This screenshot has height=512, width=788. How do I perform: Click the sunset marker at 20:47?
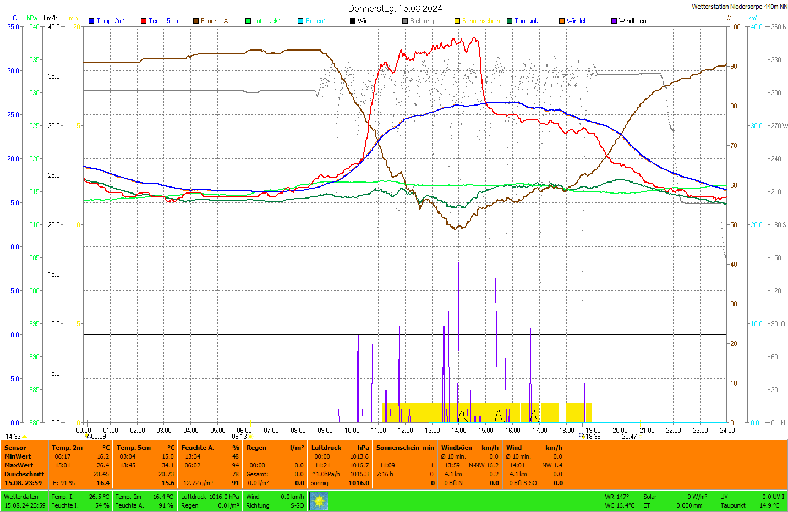(x=641, y=437)
